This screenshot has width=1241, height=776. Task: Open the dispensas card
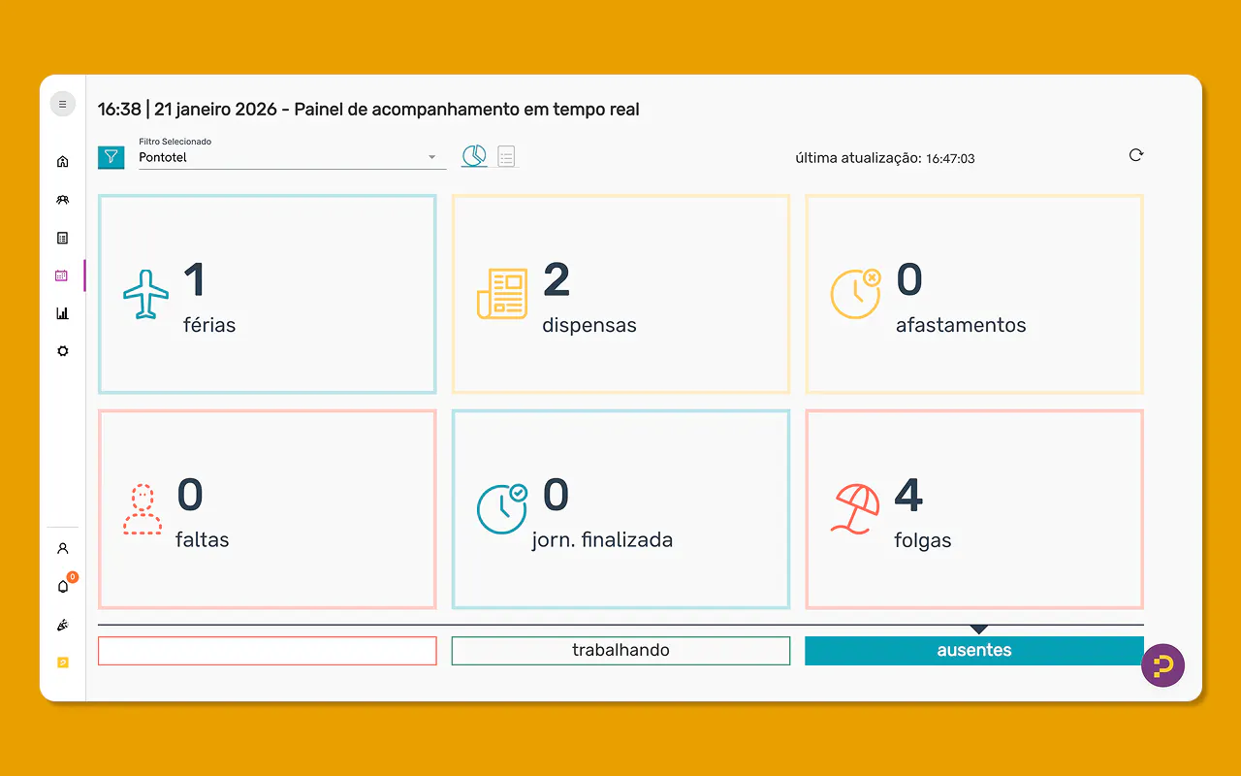621,294
